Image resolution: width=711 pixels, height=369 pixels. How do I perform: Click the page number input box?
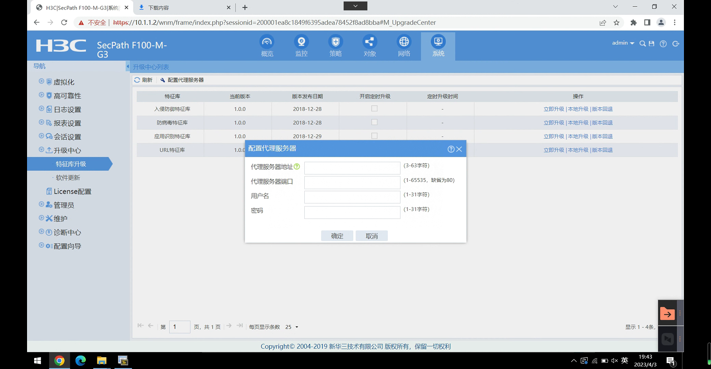pos(180,327)
